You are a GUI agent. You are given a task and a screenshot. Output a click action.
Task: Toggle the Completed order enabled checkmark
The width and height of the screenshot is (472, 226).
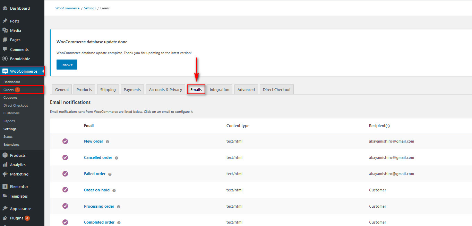tap(65, 222)
